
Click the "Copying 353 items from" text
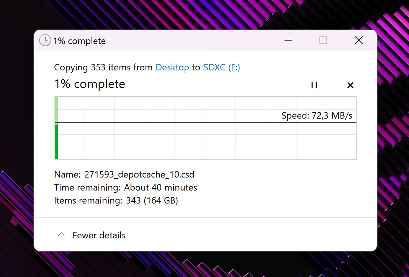coord(103,67)
